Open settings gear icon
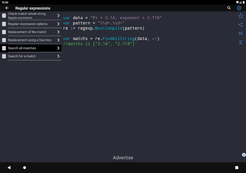This screenshot has width=246, height=173. click(x=239, y=8)
